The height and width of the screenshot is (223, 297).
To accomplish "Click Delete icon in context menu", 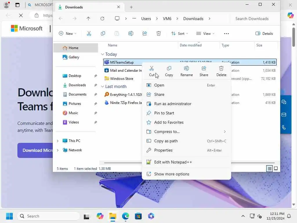I will [221, 71].
